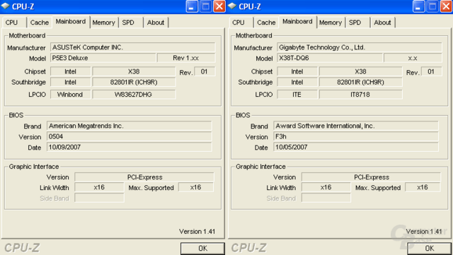The width and height of the screenshot is (453, 255).
Task: Minimize the right CPU-Z window
Action: [418, 6]
